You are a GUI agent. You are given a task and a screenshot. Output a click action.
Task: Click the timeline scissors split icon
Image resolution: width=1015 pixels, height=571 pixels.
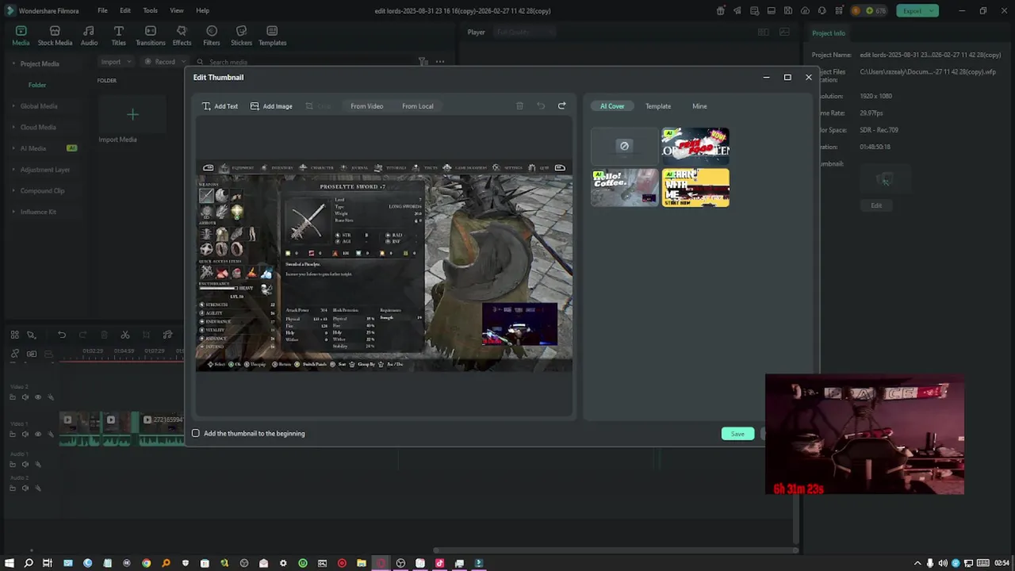[x=124, y=335]
